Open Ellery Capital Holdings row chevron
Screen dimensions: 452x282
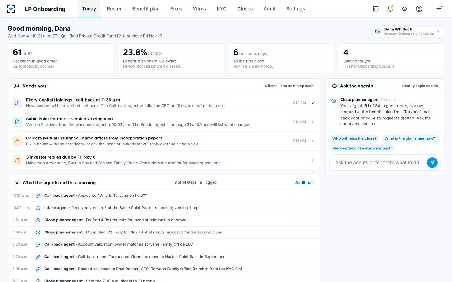pyautogui.click(x=313, y=103)
